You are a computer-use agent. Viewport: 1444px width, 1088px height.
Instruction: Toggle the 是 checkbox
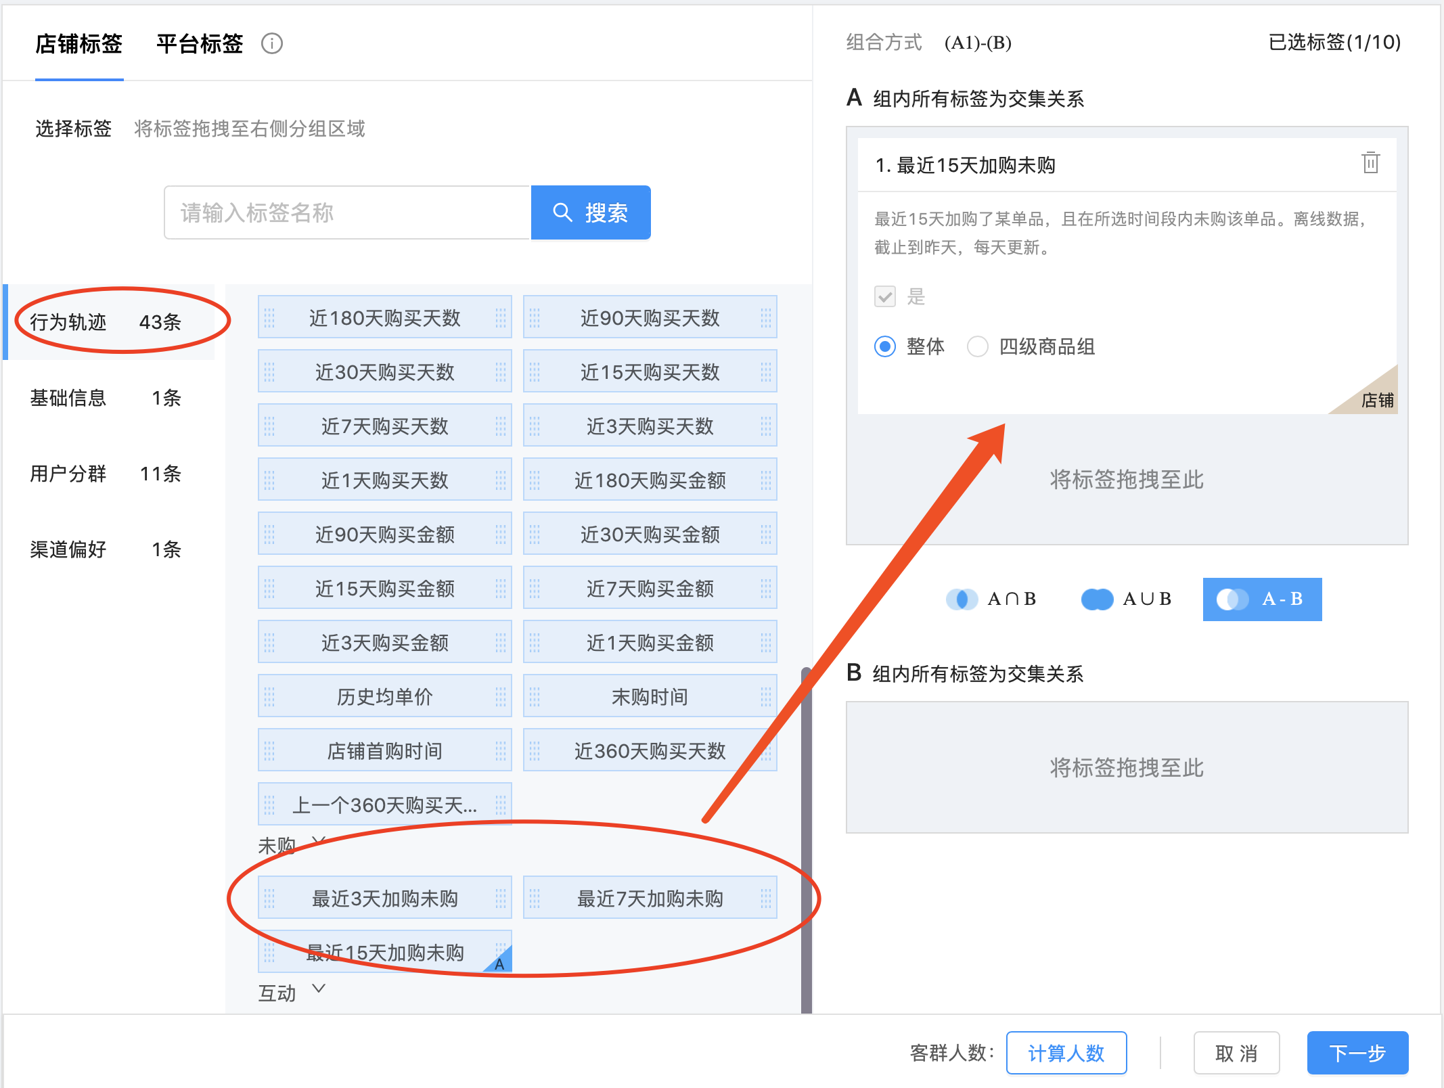[x=885, y=296]
